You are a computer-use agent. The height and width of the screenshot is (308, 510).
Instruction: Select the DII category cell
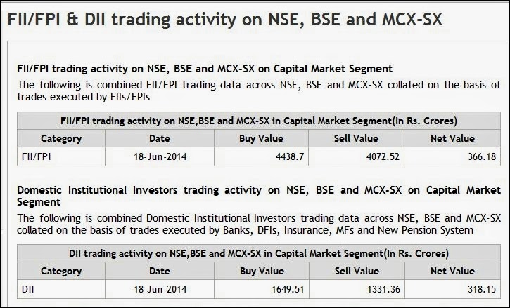tap(28, 288)
